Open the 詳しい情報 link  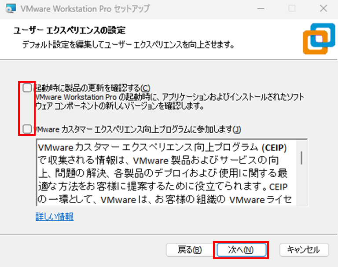click(55, 216)
